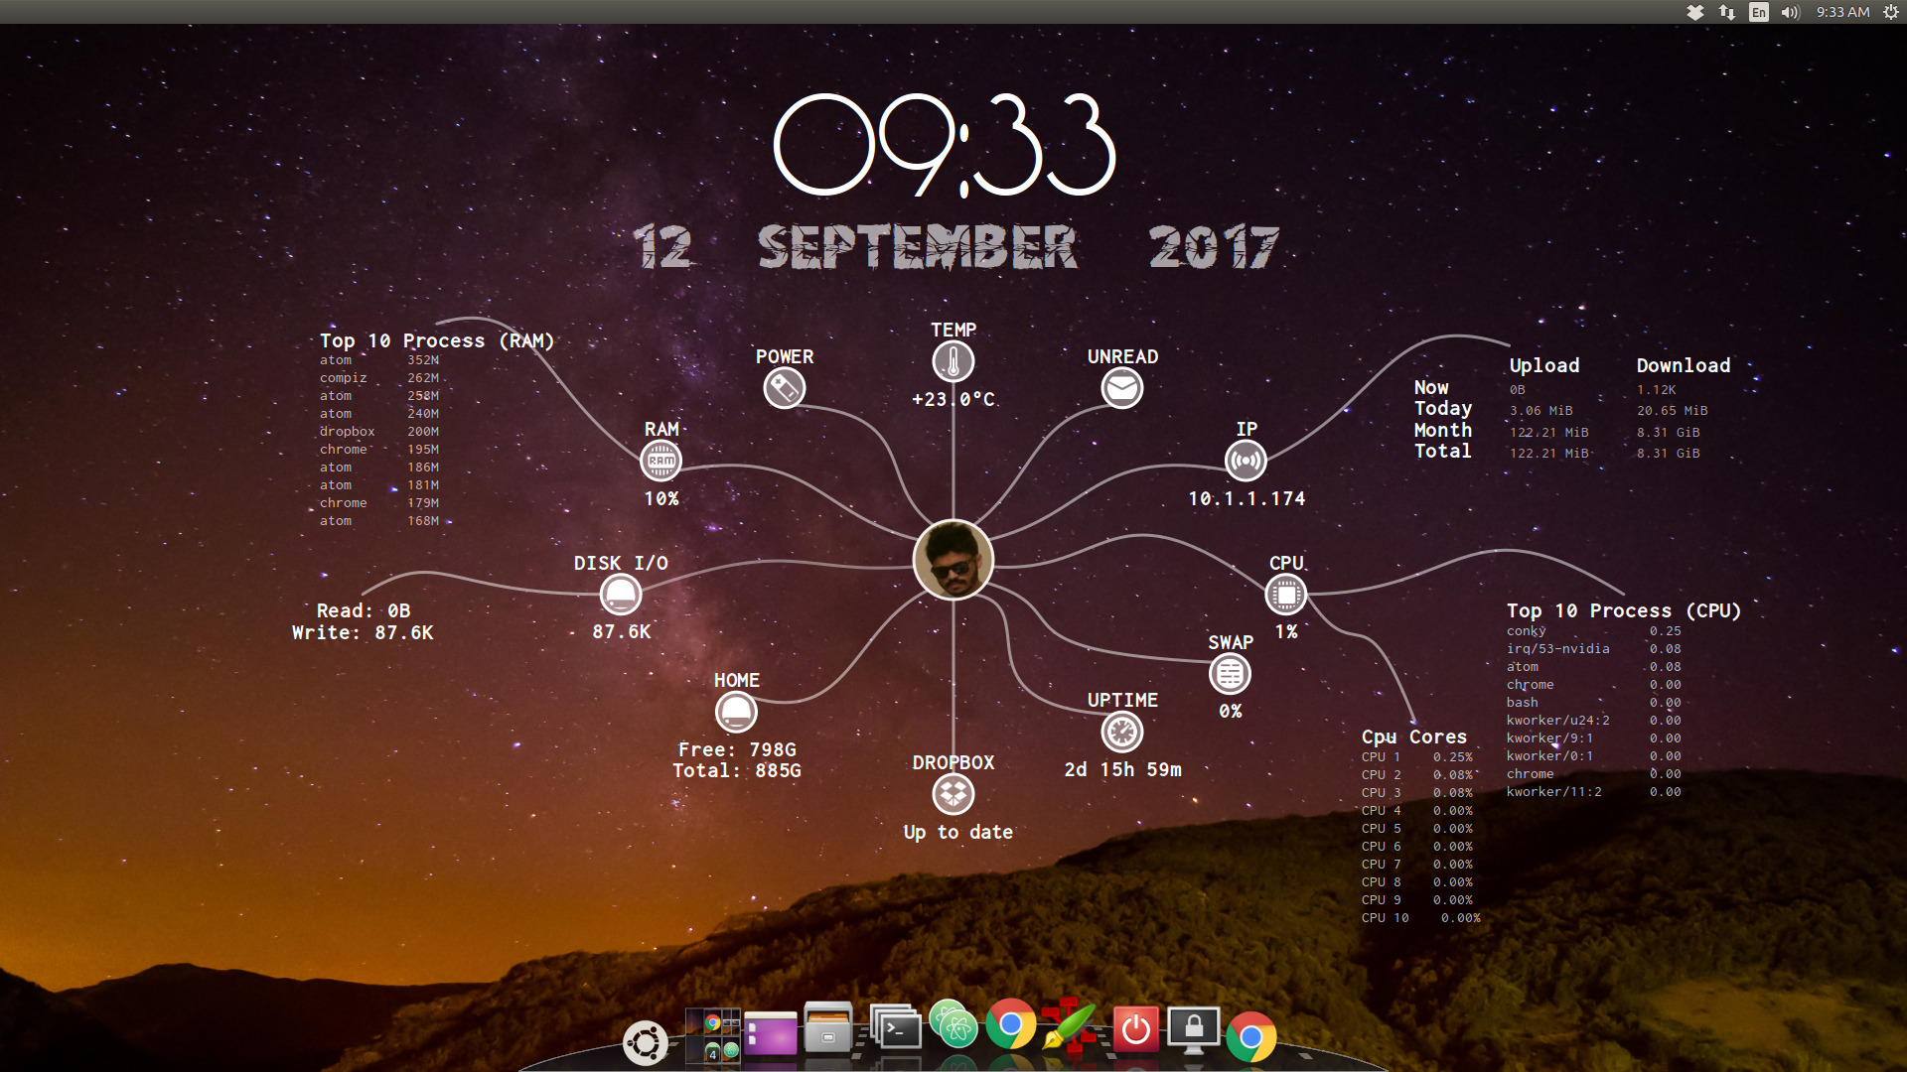Click the profile photo at center
The height and width of the screenshot is (1072, 1907).
click(x=953, y=560)
